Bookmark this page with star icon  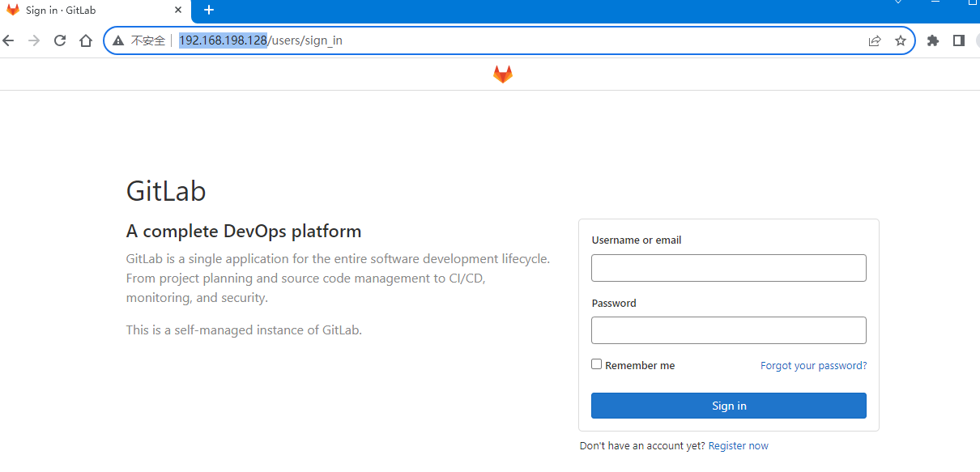(901, 40)
